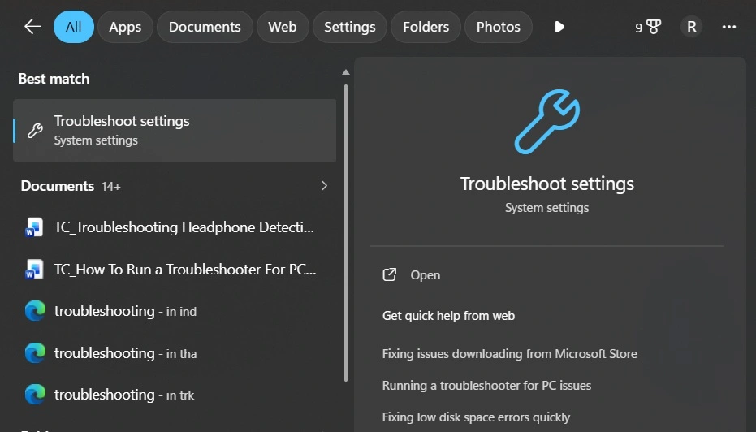Click the results list scroll-up arrow
The width and height of the screenshot is (756, 432).
[346, 72]
